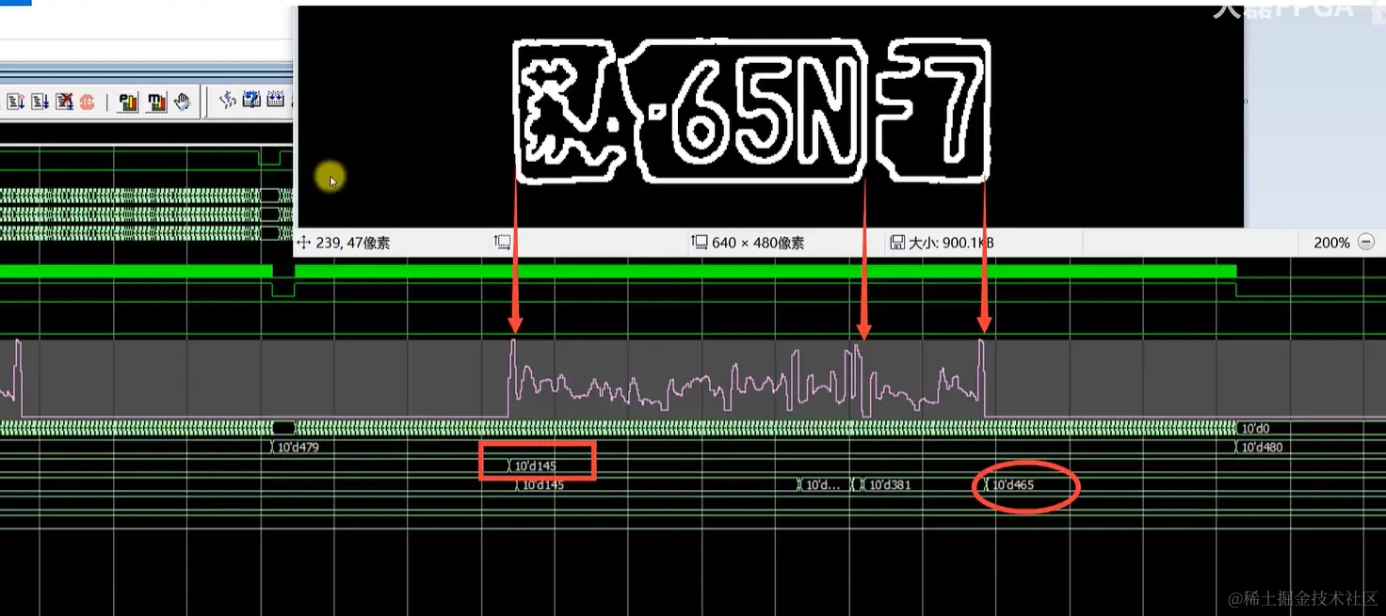Click the truncated 10'd... waveform value
The width and height of the screenshot is (1386, 616).
point(822,485)
